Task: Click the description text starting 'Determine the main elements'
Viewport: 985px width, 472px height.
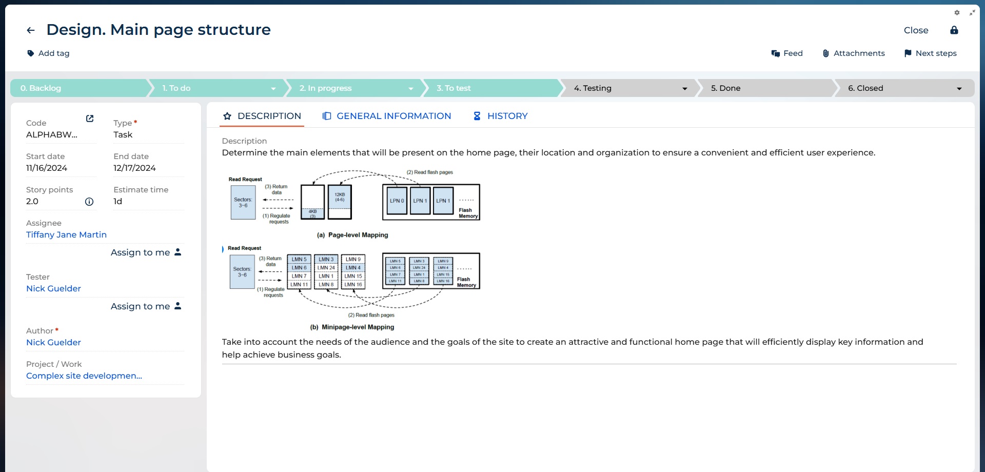Action: (548, 152)
